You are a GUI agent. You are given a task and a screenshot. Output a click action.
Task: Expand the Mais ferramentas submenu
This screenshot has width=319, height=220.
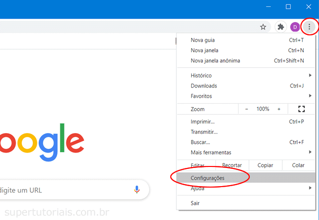tap(245, 152)
